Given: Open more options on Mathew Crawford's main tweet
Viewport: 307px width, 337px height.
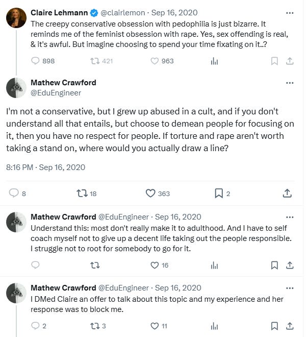Looking at the screenshot, I should pos(290,83).
